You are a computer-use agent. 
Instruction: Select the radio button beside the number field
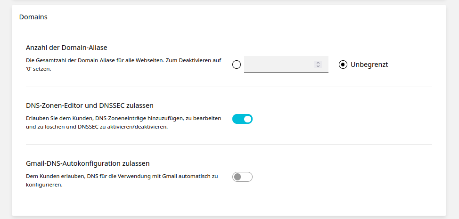point(237,65)
